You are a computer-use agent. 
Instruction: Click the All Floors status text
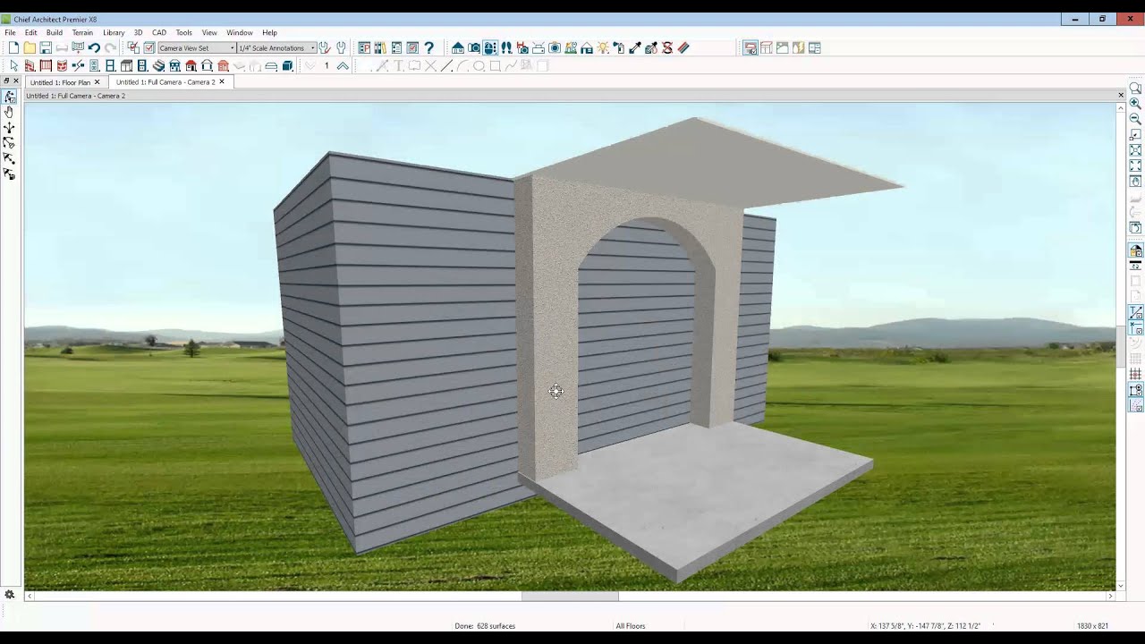(x=631, y=626)
